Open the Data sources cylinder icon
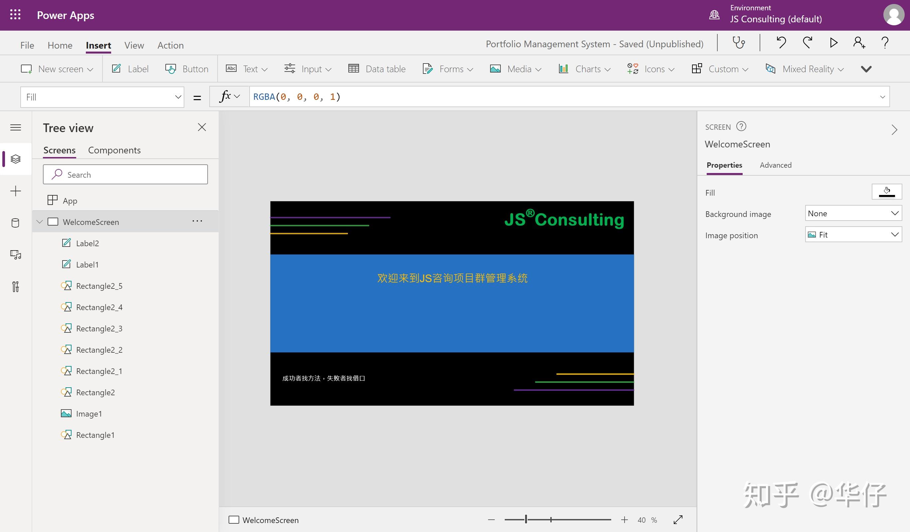The width and height of the screenshot is (910, 532). point(16,223)
